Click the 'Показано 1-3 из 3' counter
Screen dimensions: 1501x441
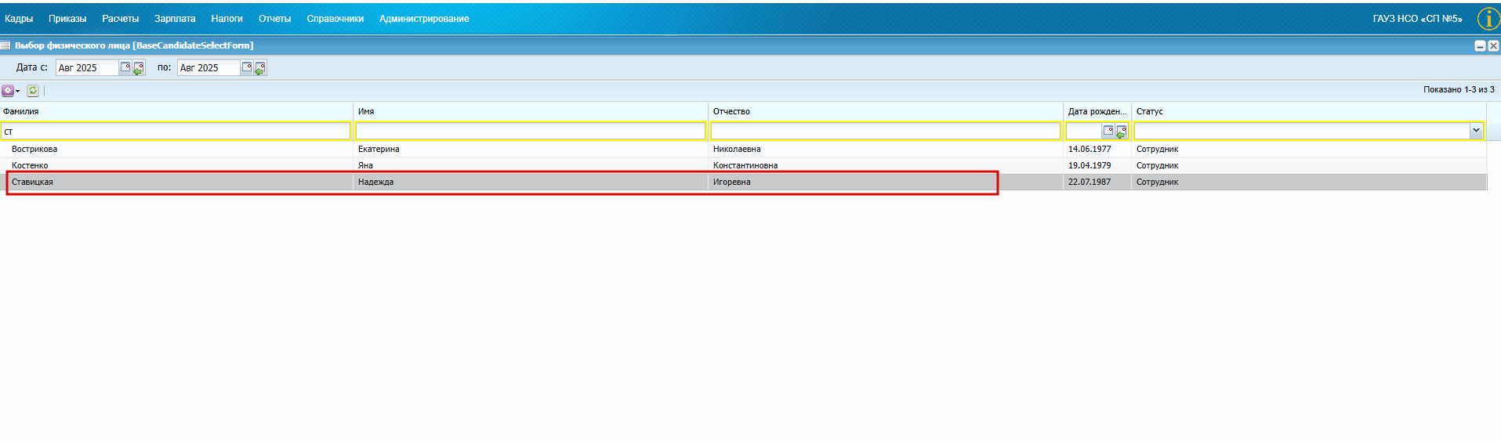click(1459, 89)
